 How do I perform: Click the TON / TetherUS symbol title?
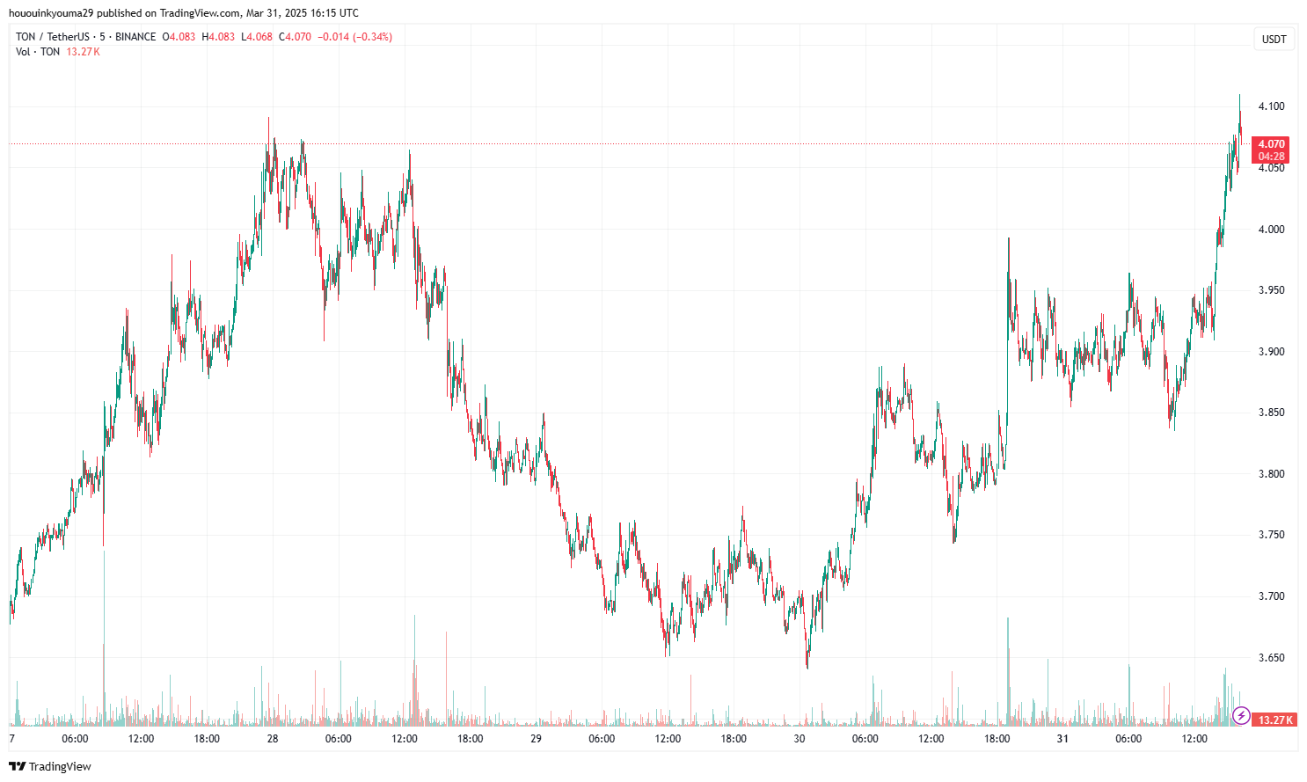click(55, 37)
